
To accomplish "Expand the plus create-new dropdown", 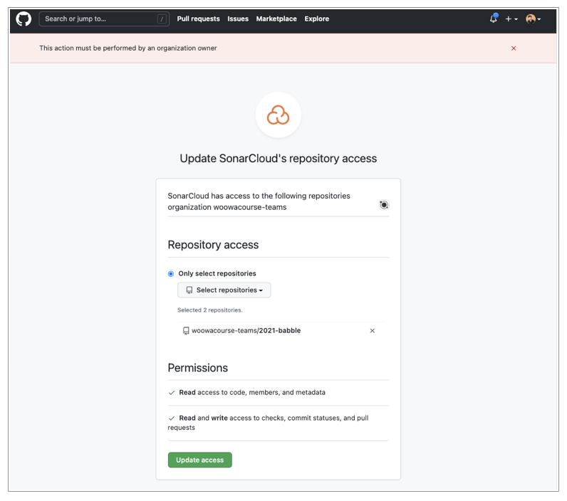I will pos(511,19).
